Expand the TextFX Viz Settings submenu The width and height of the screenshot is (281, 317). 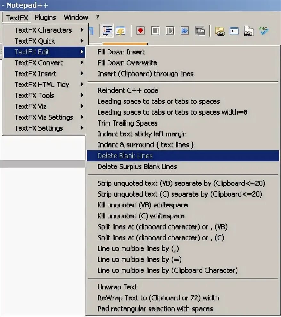[44, 117]
